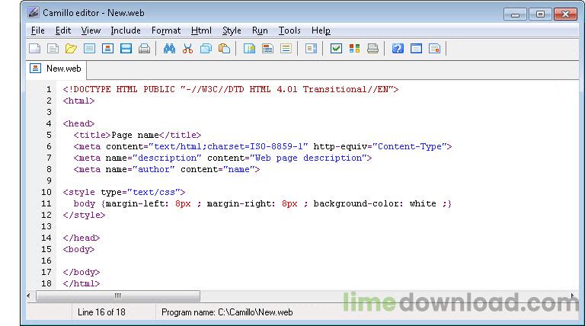The width and height of the screenshot is (585, 326).
Task: Click the author meta tag line
Action: coord(167,169)
